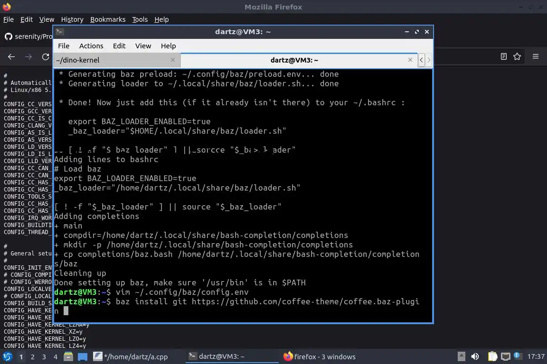This screenshot has width=547, height=364.
Task: Switch to workspace 1
Action: pos(21,357)
